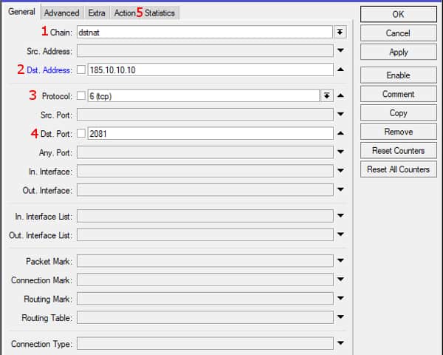Expand the Out. Interface List field
Screen dimensions: 443x355
pyautogui.click(x=340, y=234)
